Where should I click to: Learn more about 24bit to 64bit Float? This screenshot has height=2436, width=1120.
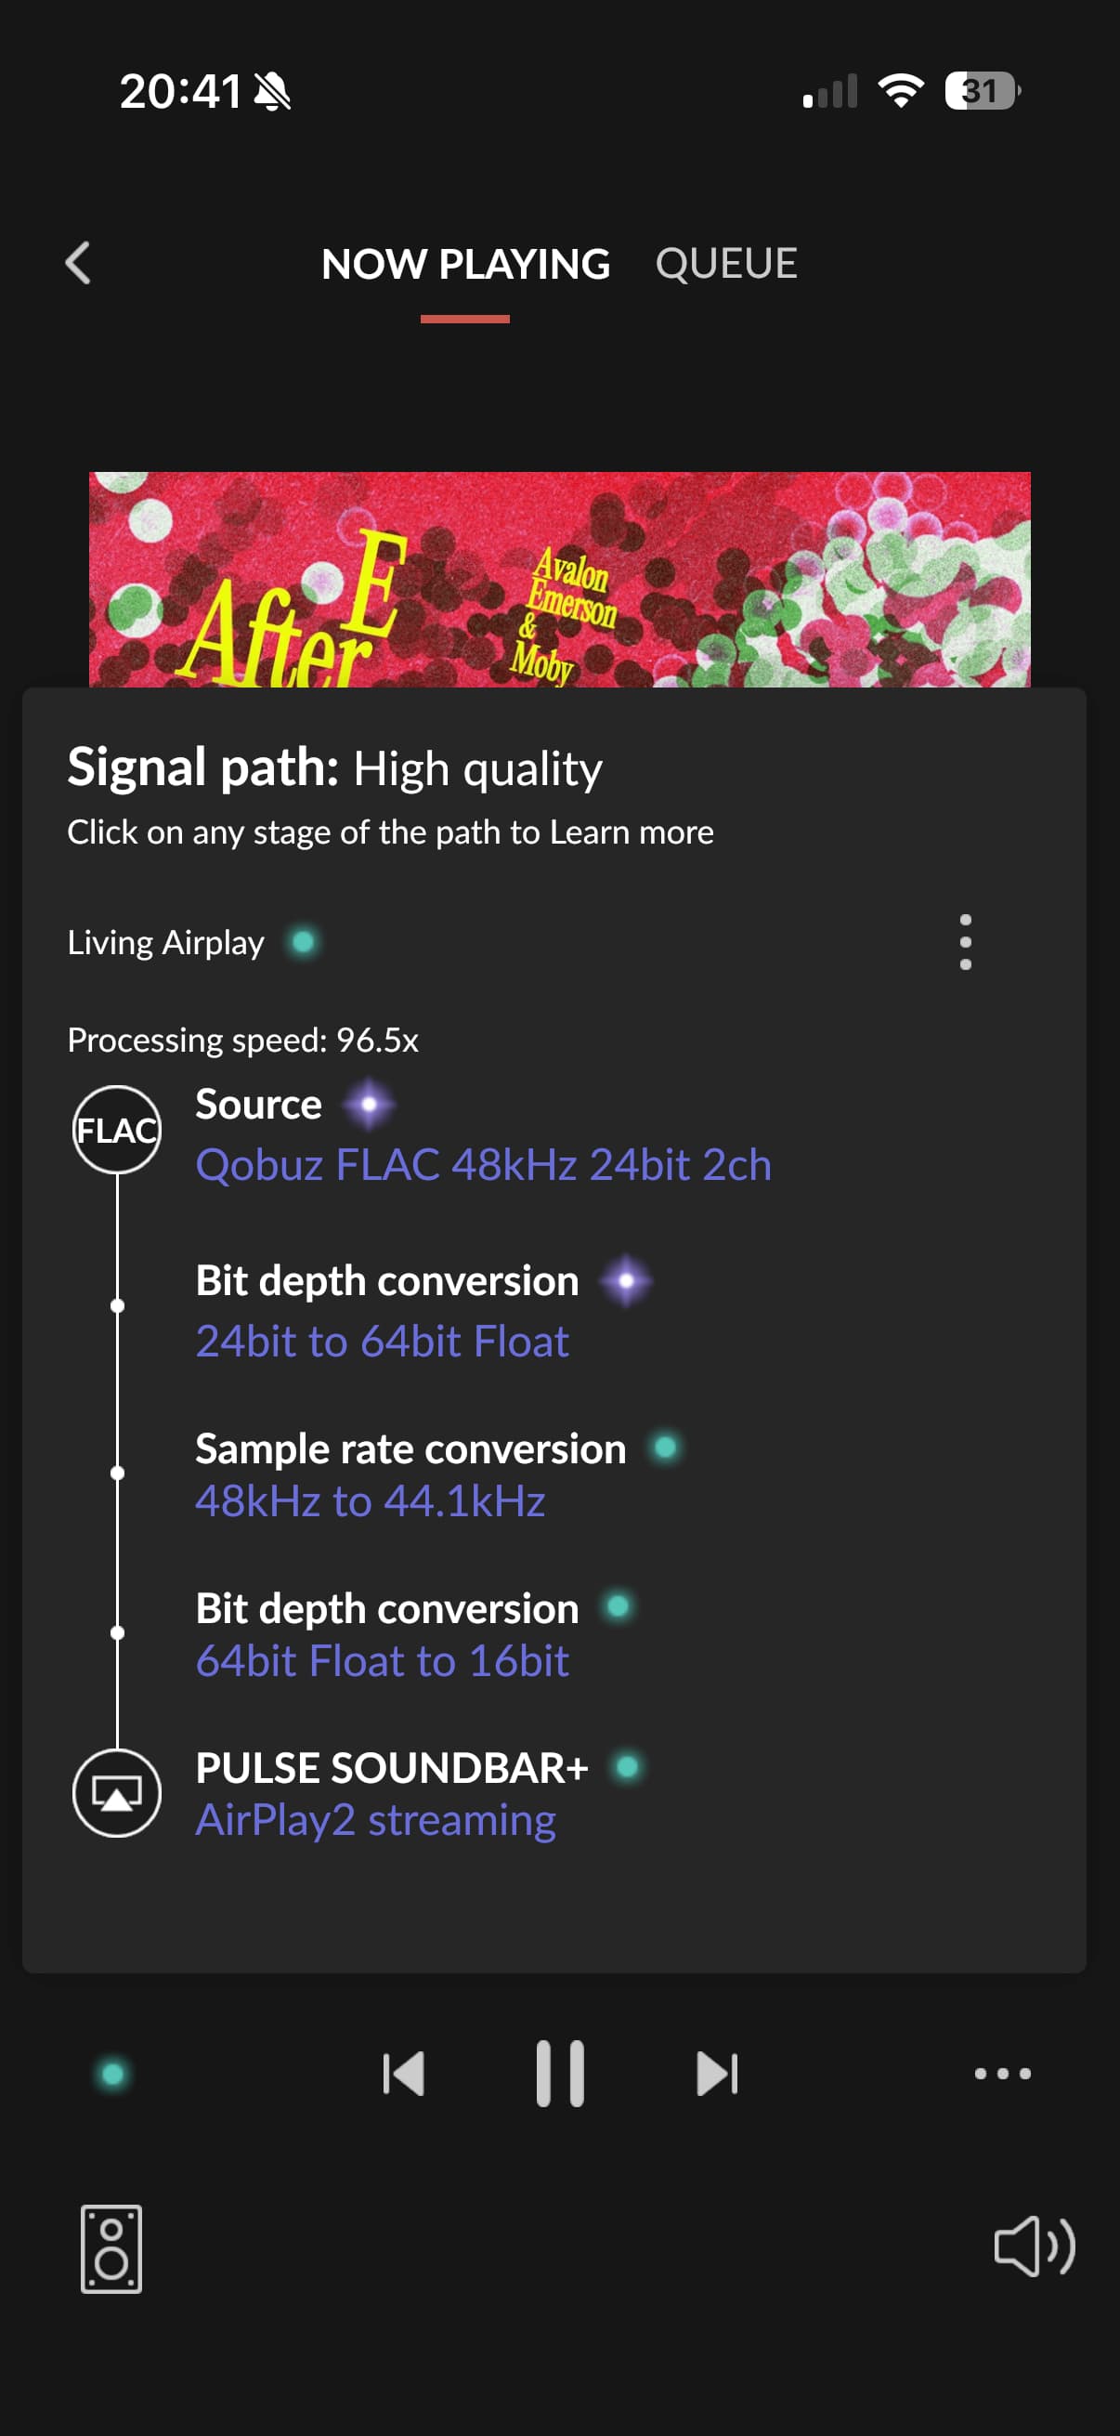click(x=382, y=1341)
